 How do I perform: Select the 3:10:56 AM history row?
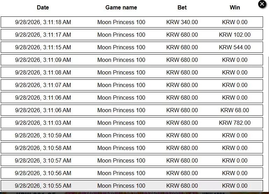132,173
